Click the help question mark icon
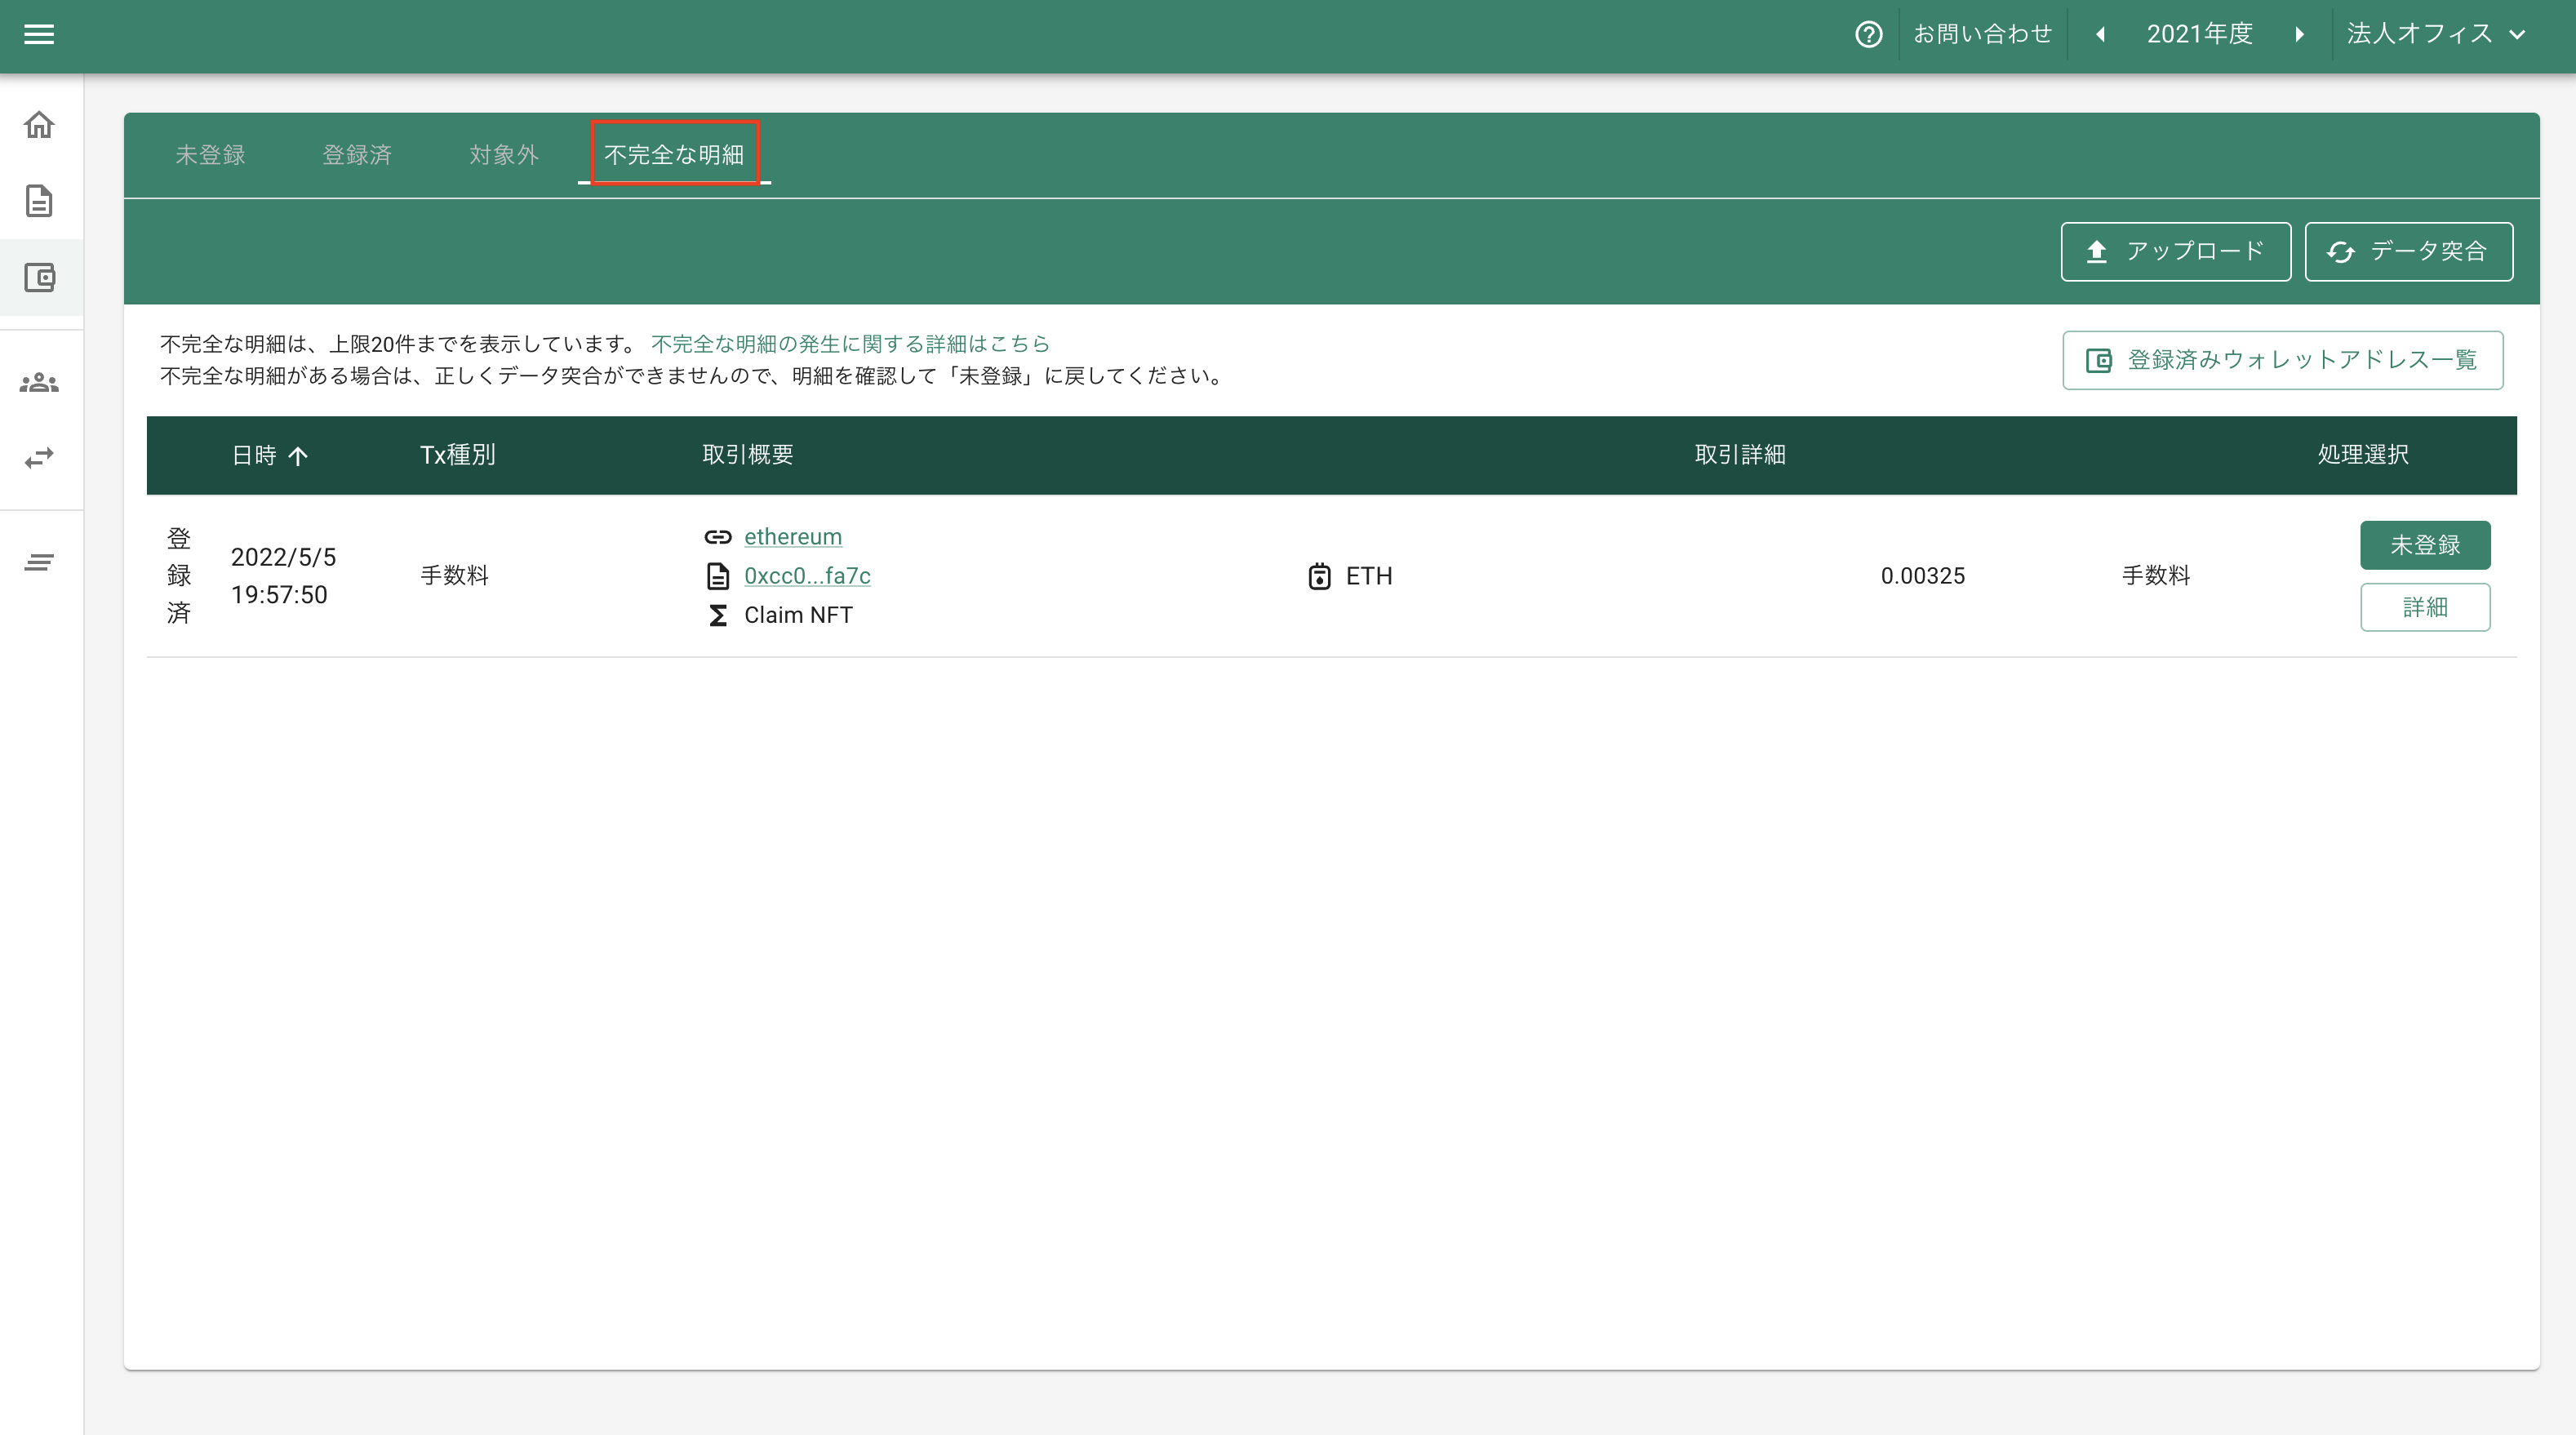This screenshot has width=2576, height=1435. pos(1868,34)
